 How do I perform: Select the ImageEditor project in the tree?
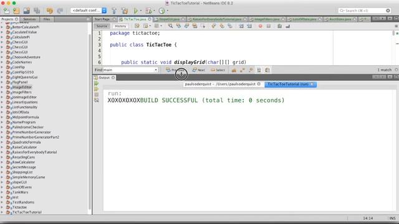(22, 87)
